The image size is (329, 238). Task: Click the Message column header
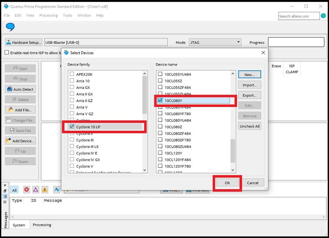point(53,200)
